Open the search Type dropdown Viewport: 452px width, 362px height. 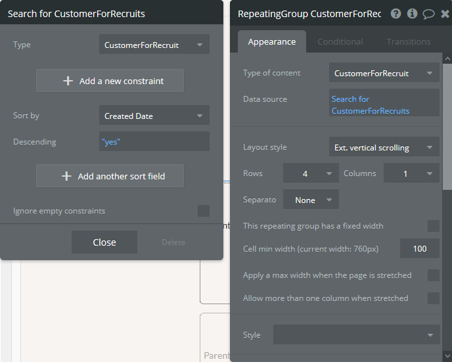[x=154, y=45]
